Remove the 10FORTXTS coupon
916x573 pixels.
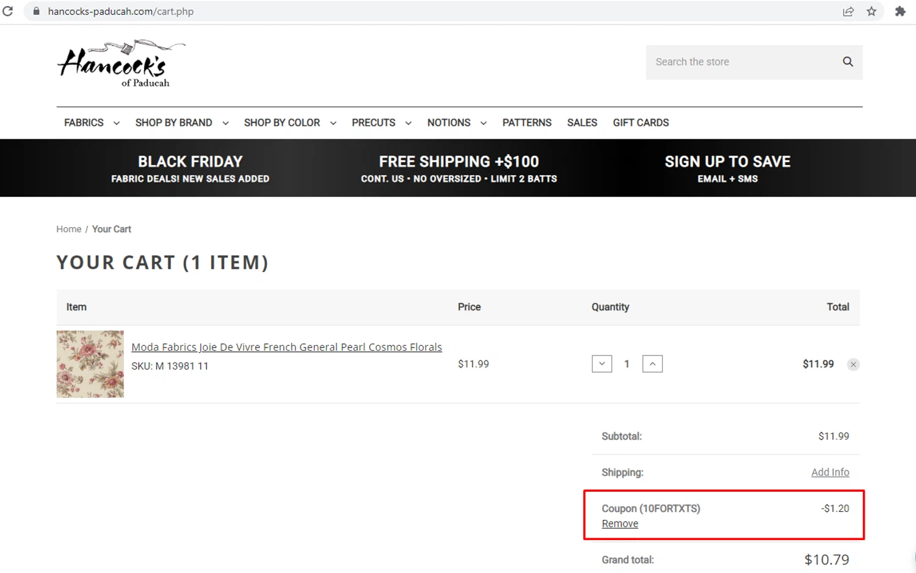point(620,524)
